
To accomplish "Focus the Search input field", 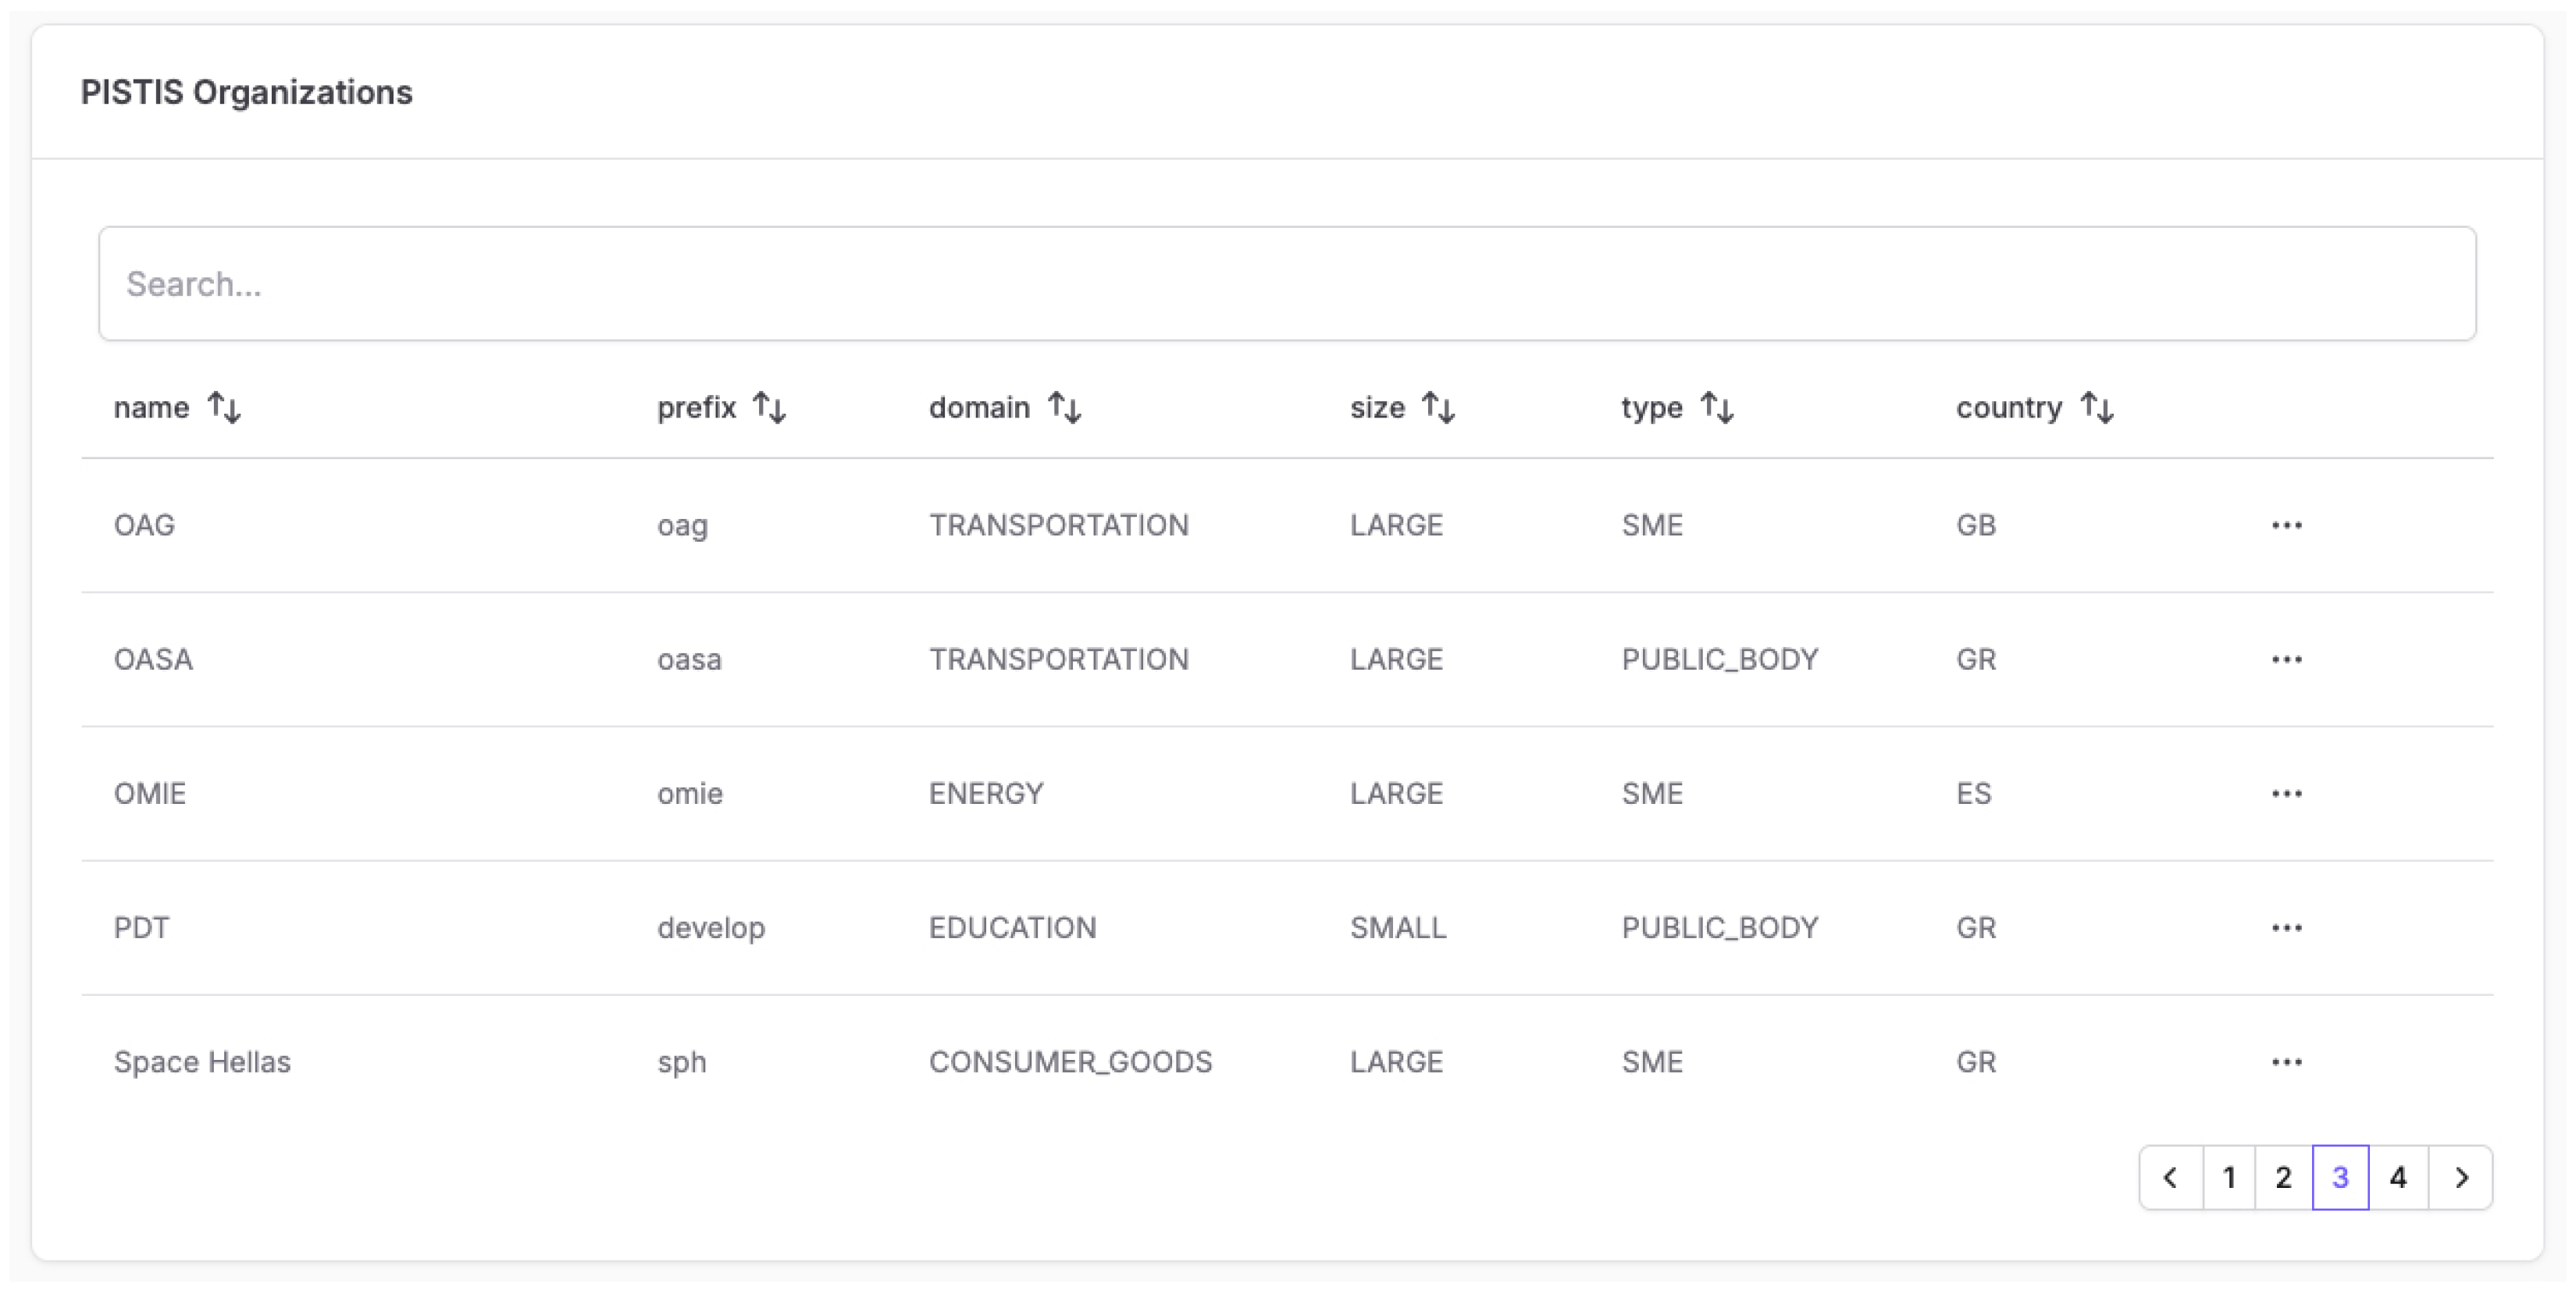I will (x=1286, y=284).
